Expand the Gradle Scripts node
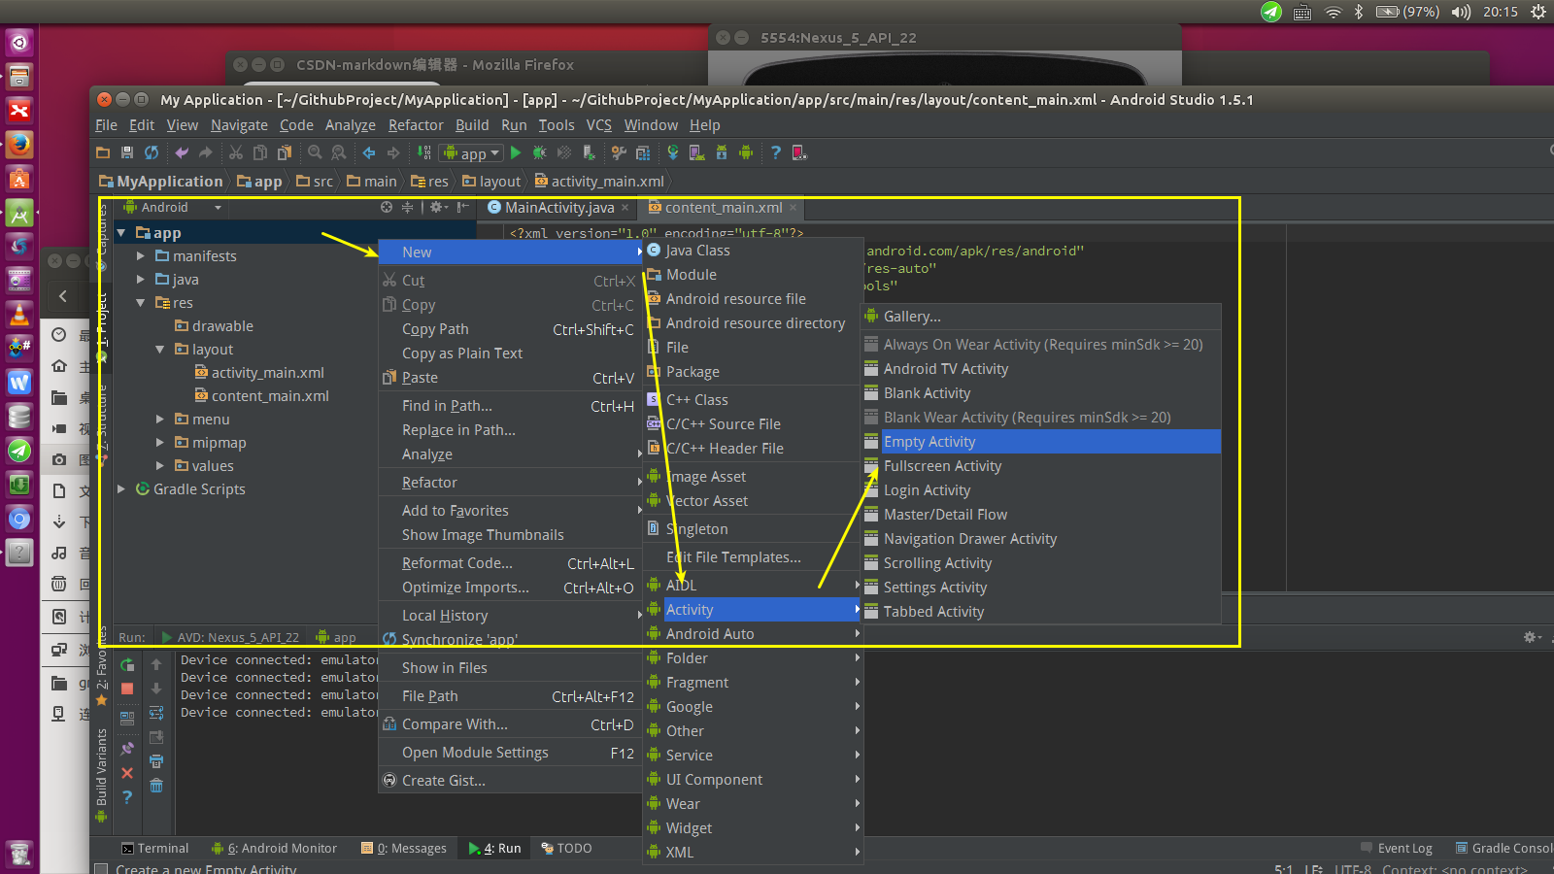1554x874 pixels. [x=121, y=489]
